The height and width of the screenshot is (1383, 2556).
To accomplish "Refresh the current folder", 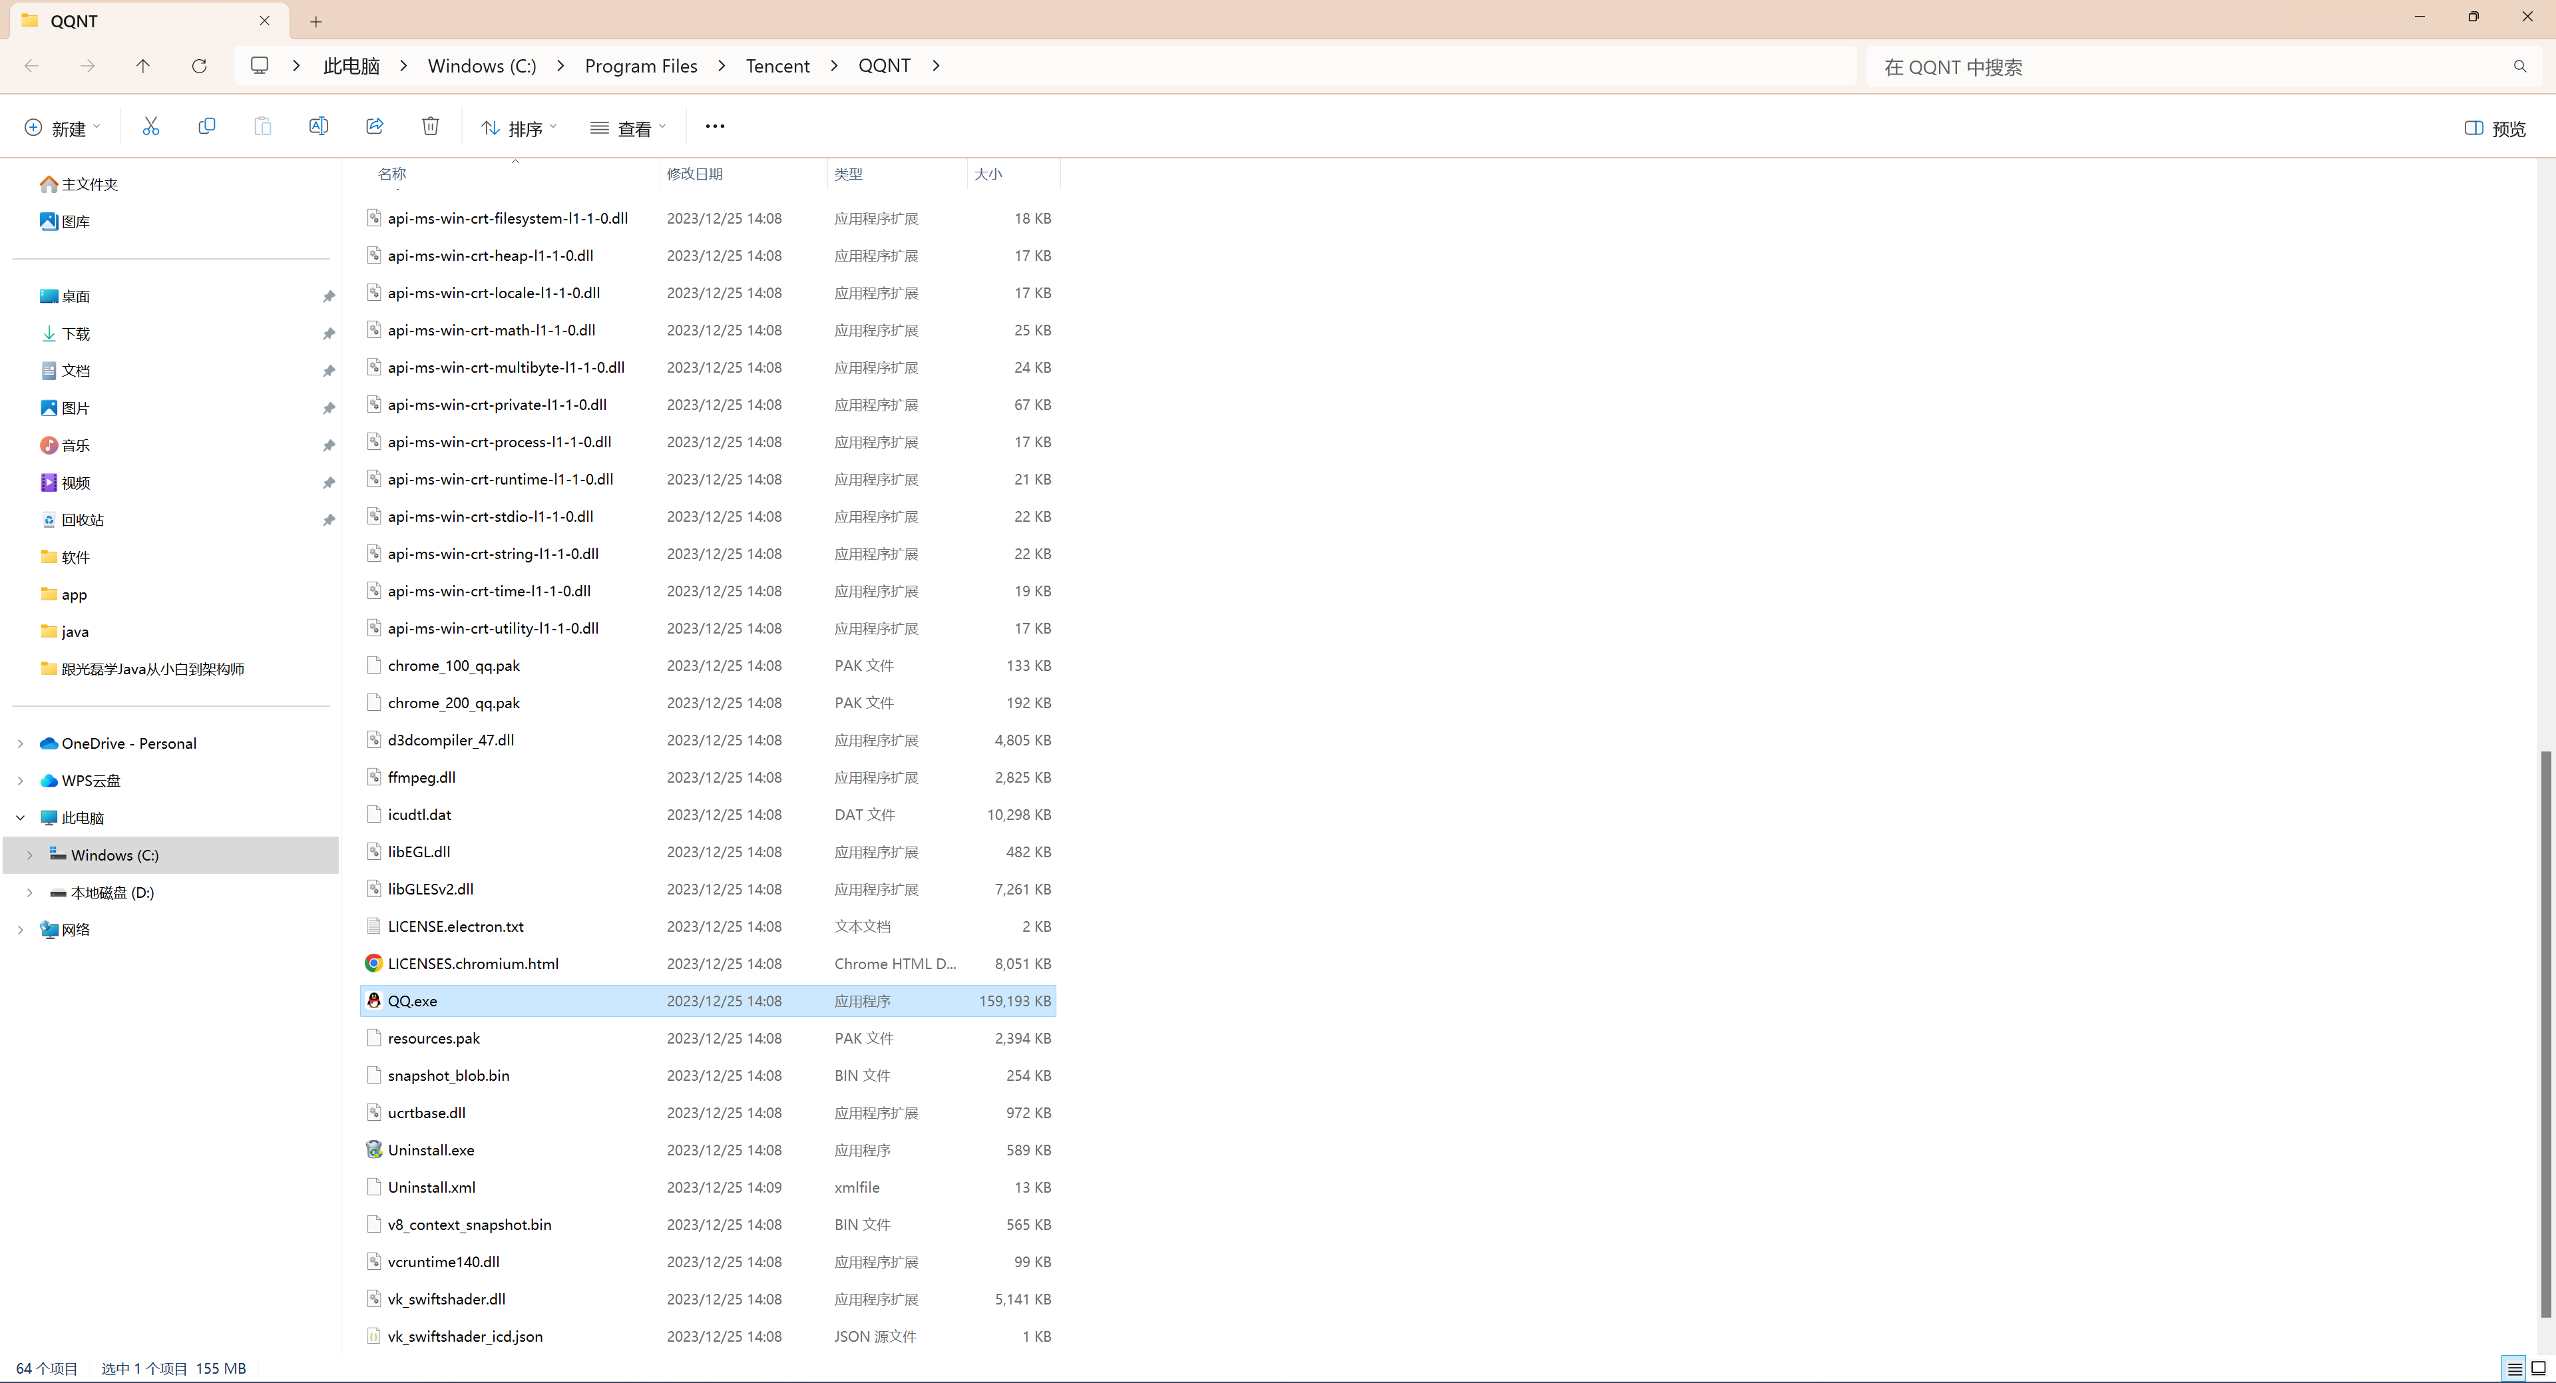I will tap(200, 65).
